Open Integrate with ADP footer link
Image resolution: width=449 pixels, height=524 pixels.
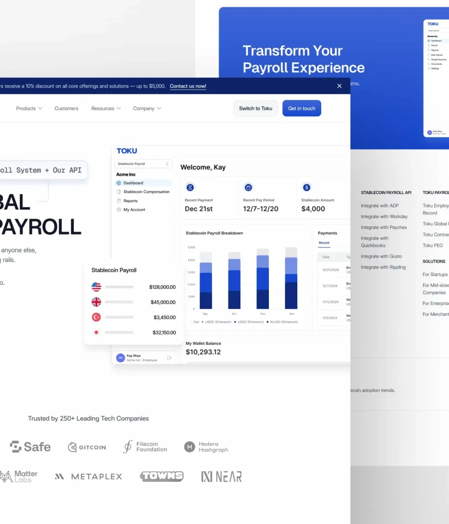point(380,206)
